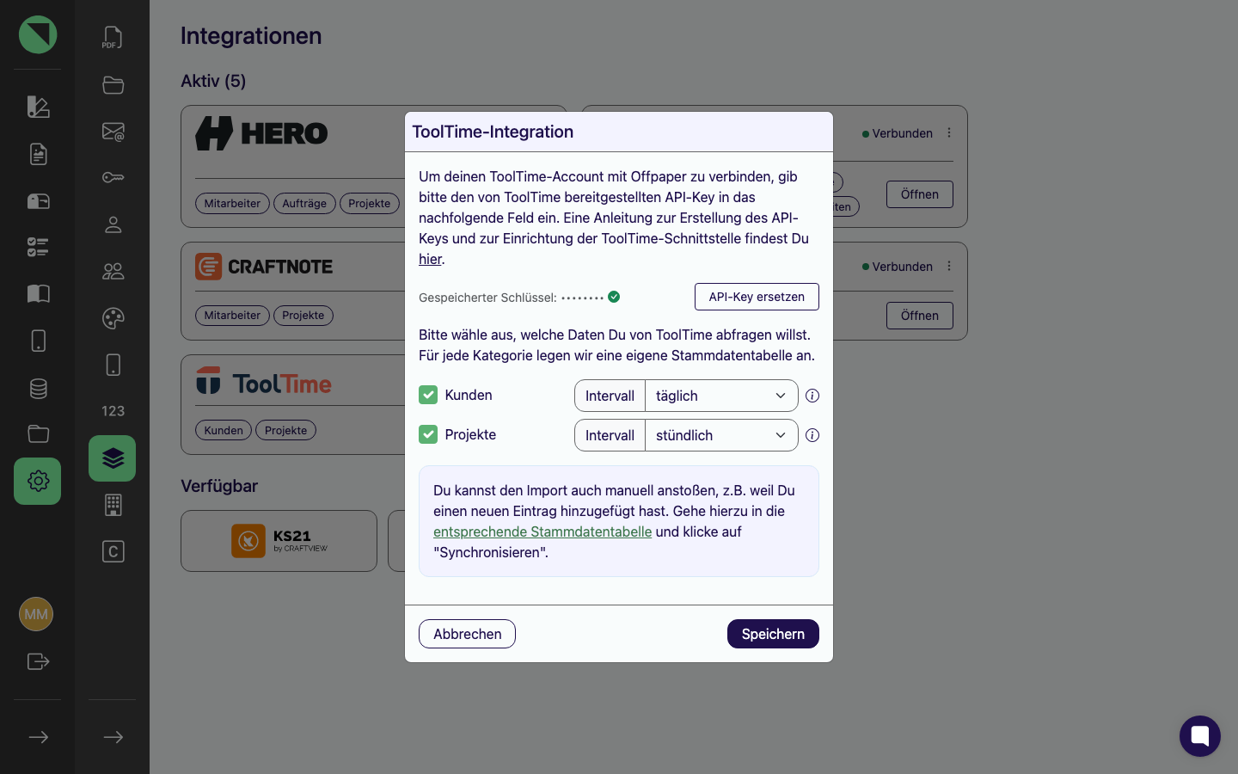Viewport: 1238px width, 774px height.
Task: Follow the 'hier' instructions link
Action: [430, 259]
